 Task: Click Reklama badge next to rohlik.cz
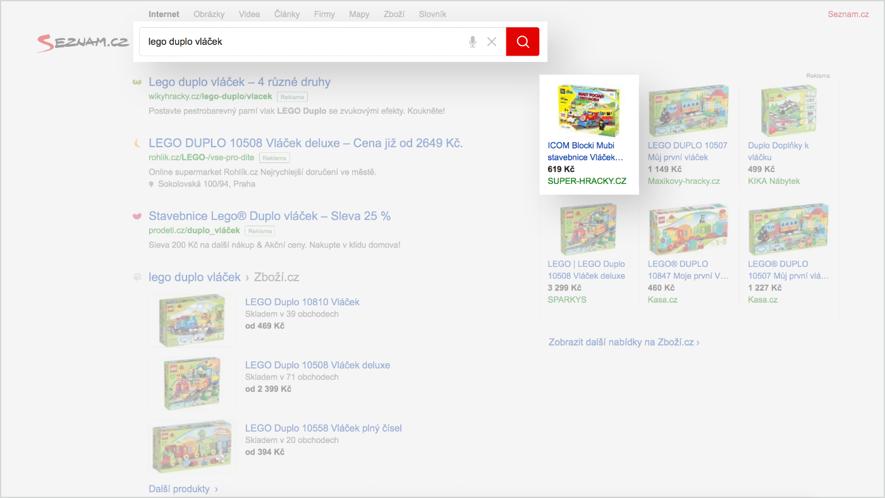click(274, 158)
